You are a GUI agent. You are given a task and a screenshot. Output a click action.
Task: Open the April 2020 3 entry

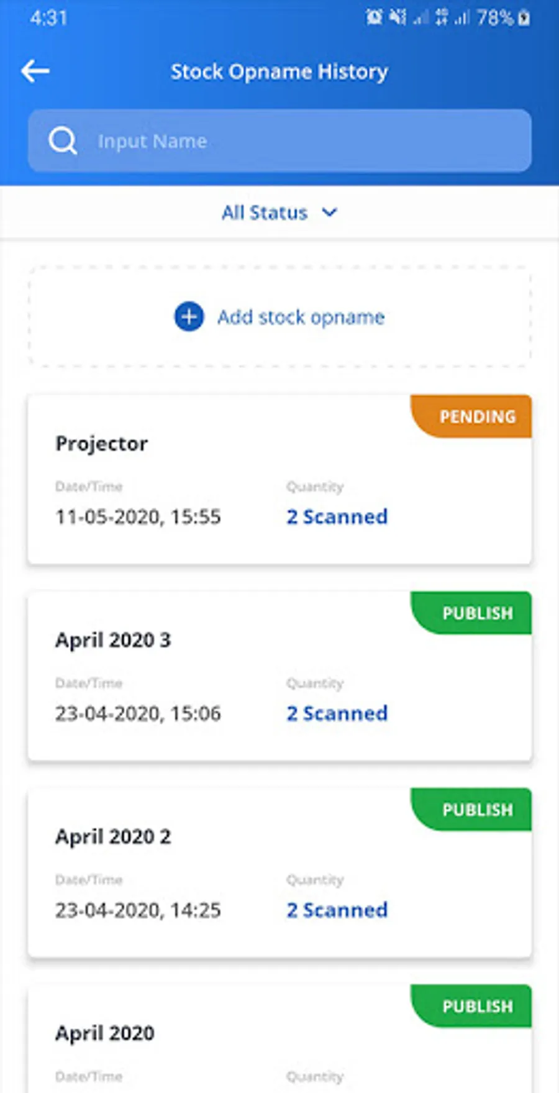click(x=113, y=640)
